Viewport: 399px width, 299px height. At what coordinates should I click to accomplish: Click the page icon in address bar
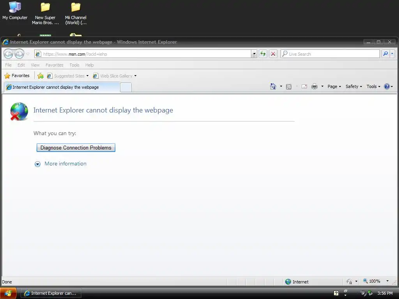coord(38,54)
